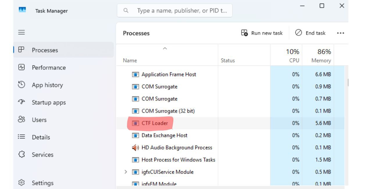Click the 6.6 MB memory value
The height and width of the screenshot is (189, 378).
coord(323,74)
